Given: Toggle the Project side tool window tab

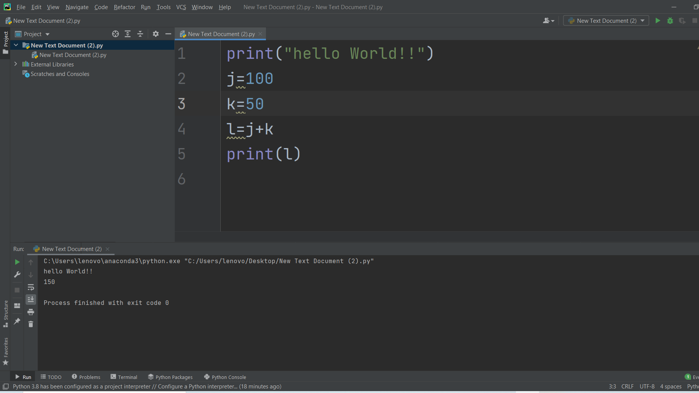Looking at the screenshot, I should (6, 43).
